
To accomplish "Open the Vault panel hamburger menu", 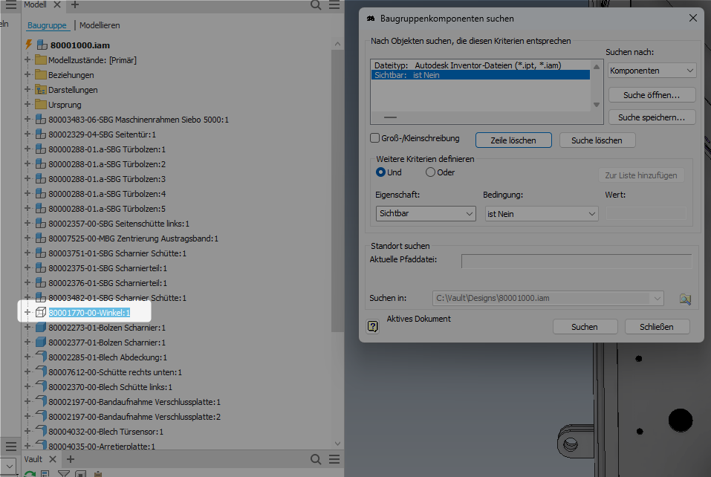I will click(334, 459).
